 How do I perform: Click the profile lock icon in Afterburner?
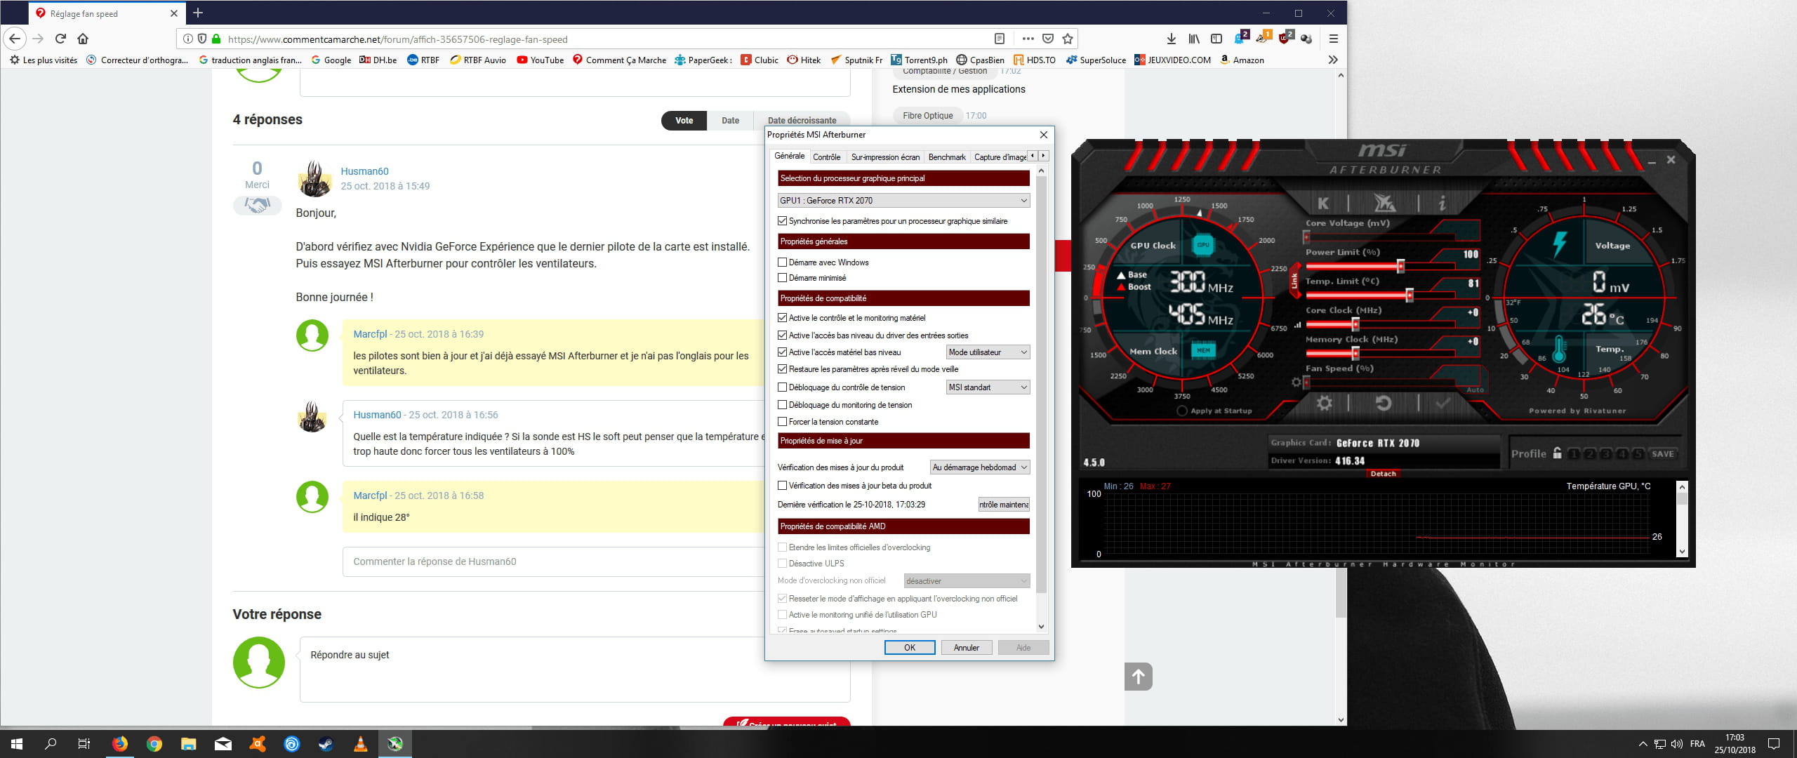pyautogui.click(x=1557, y=453)
